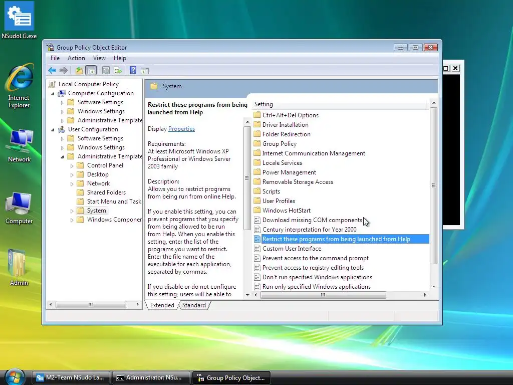Image resolution: width=513 pixels, height=385 pixels.
Task: Switch to the Extended tab
Action: click(x=162, y=305)
